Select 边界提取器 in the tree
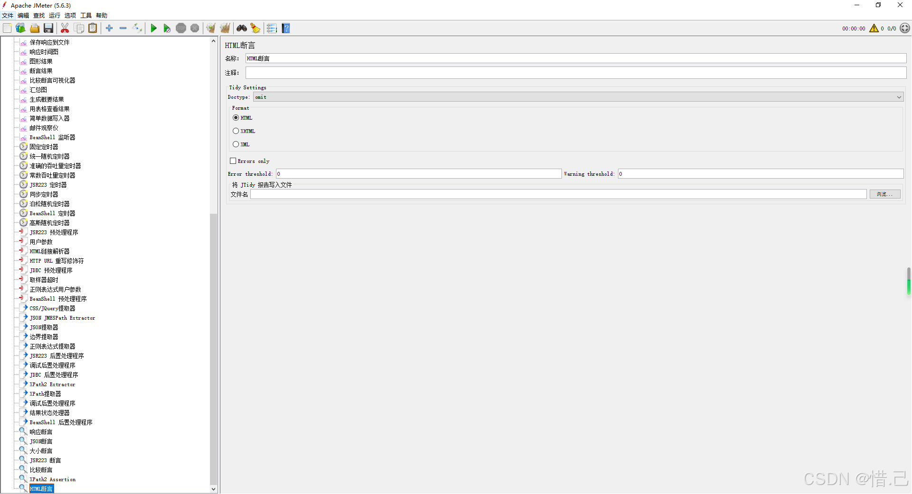This screenshot has width=912, height=494. 44,337
